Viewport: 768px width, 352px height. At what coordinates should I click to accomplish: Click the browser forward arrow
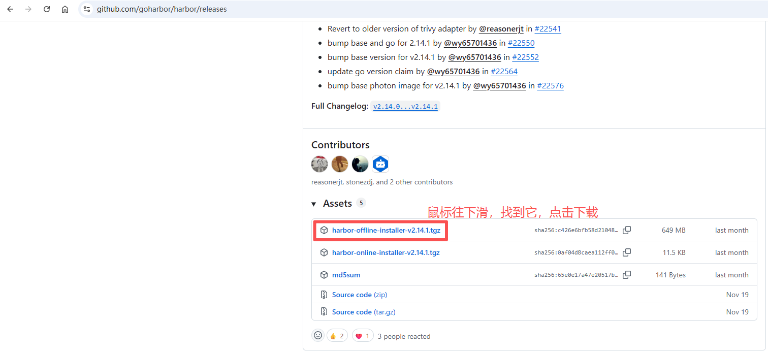28,9
